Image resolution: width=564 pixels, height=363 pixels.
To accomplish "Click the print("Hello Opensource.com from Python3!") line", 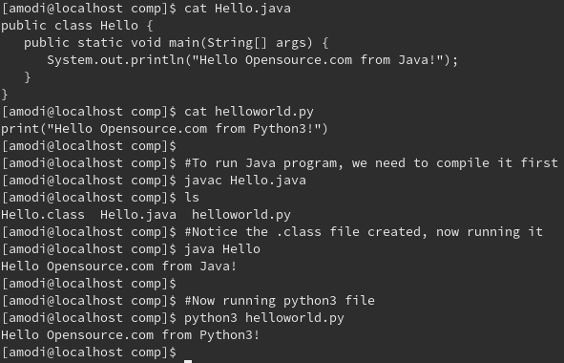I will coord(164,129).
